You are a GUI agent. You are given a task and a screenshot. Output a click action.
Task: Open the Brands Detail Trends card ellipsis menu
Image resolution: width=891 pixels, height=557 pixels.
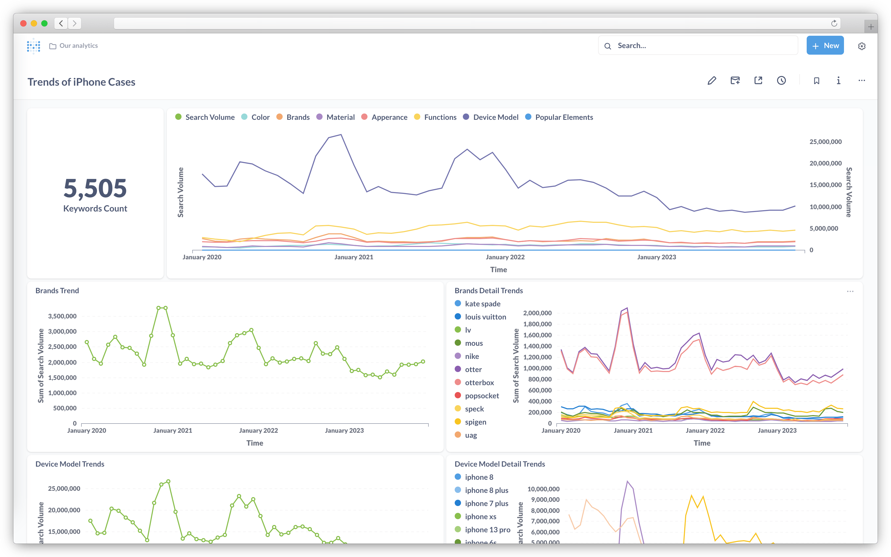[851, 291]
